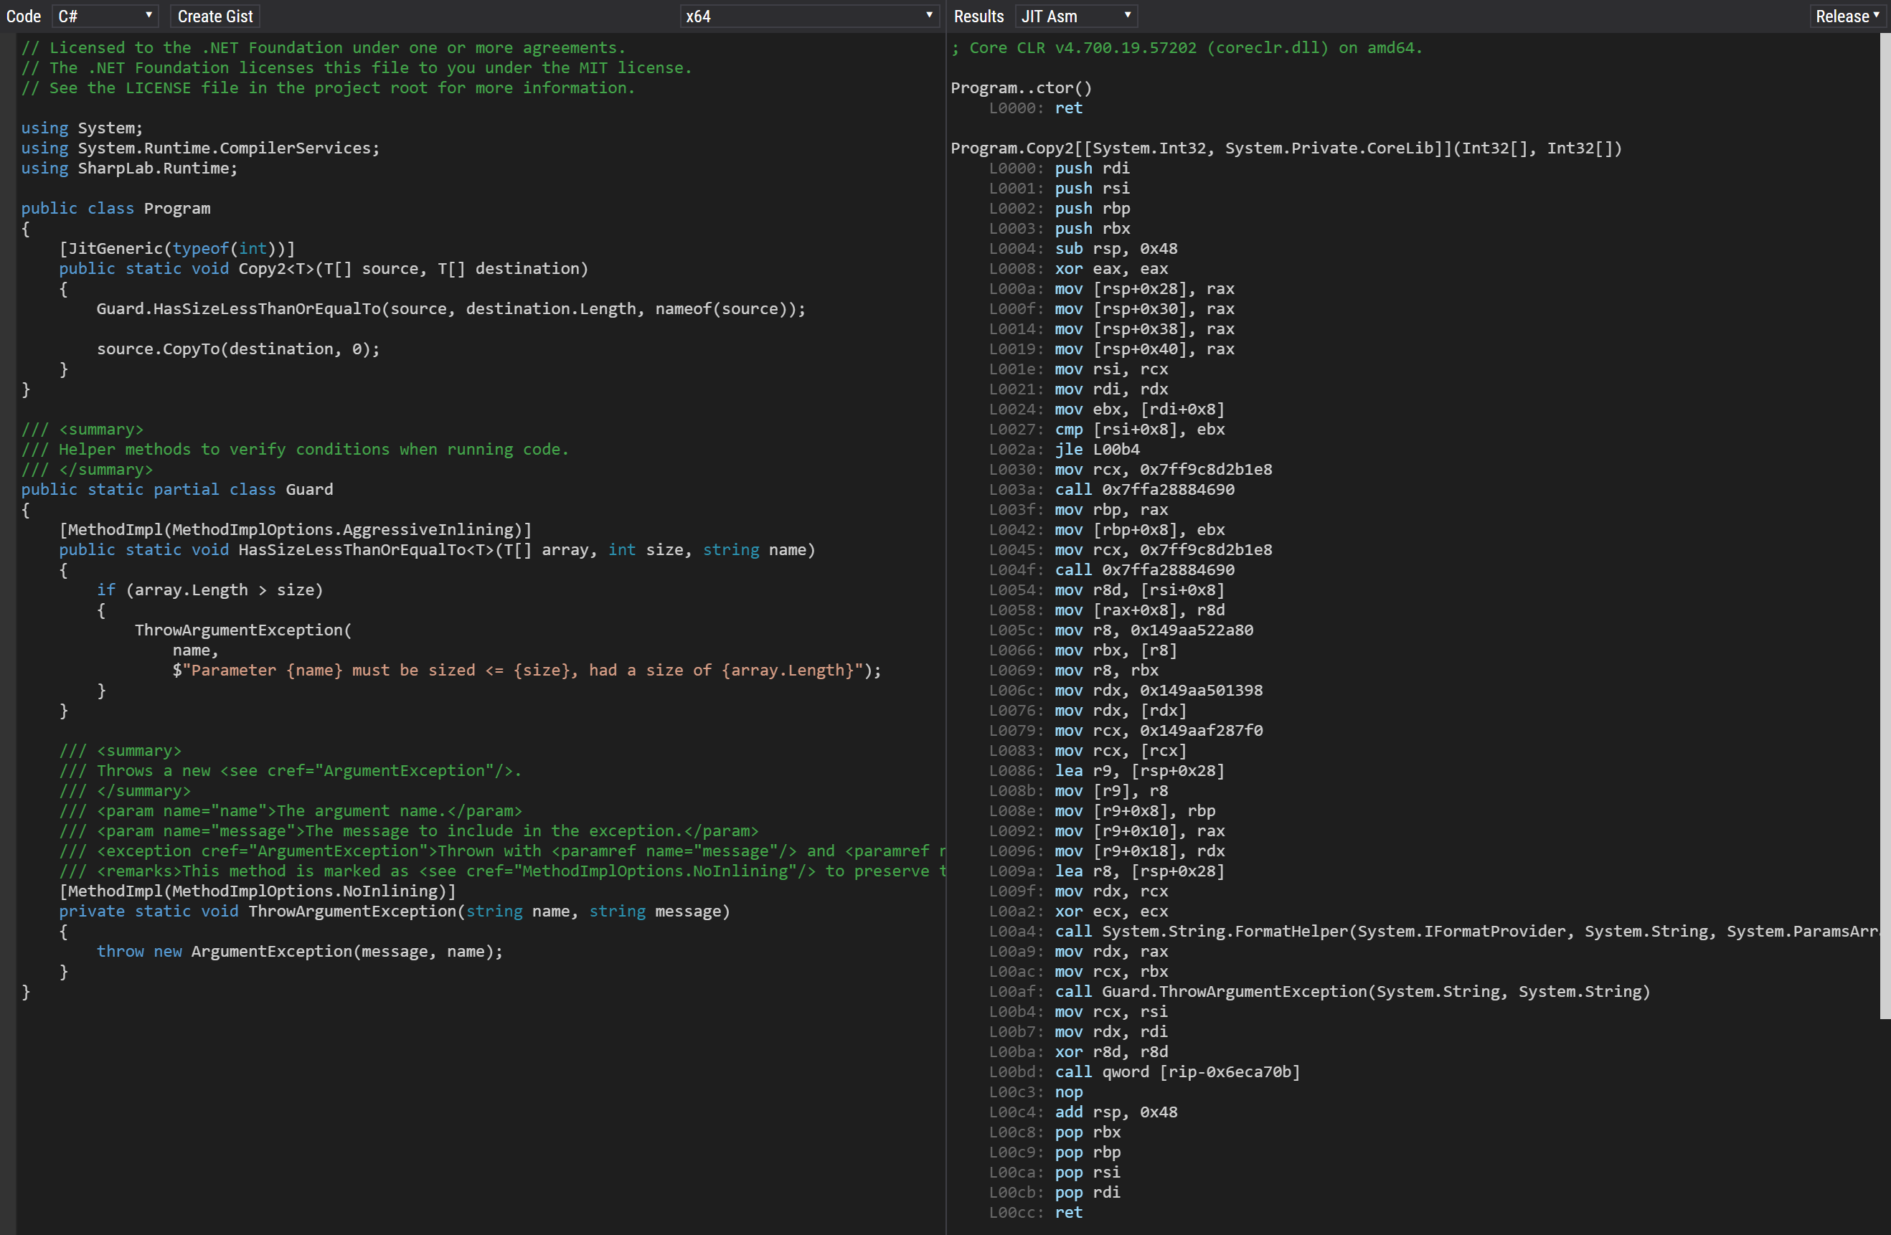
Task: Click the call Guard.ThrowArgumentException assembly line
Action: point(1351,992)
